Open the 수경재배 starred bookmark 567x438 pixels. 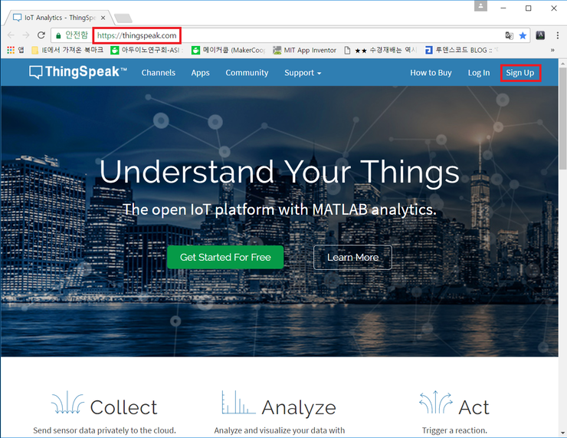tap(380, 50)
